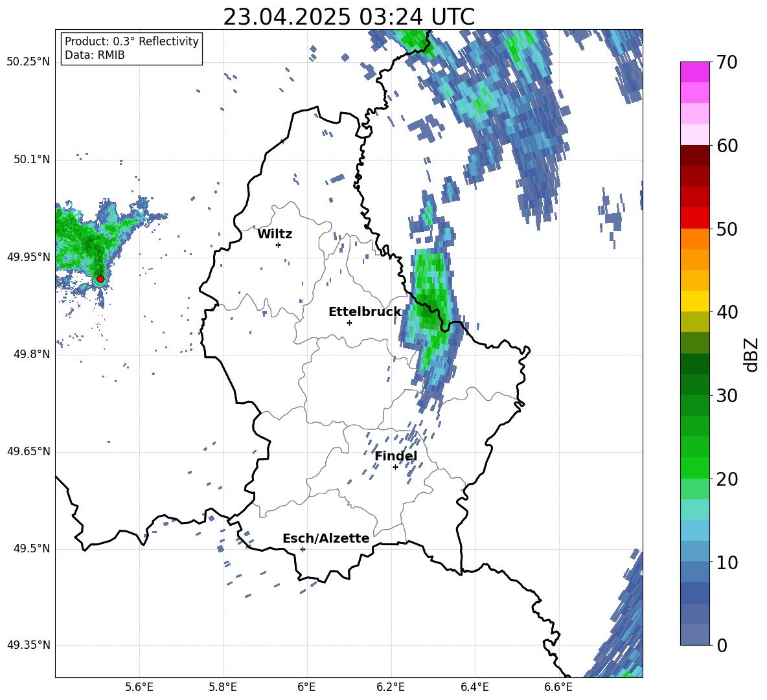Click the title 23.04.2025 03:24 UTC
The height and width of the screenshot is (700, 767).
349,17
